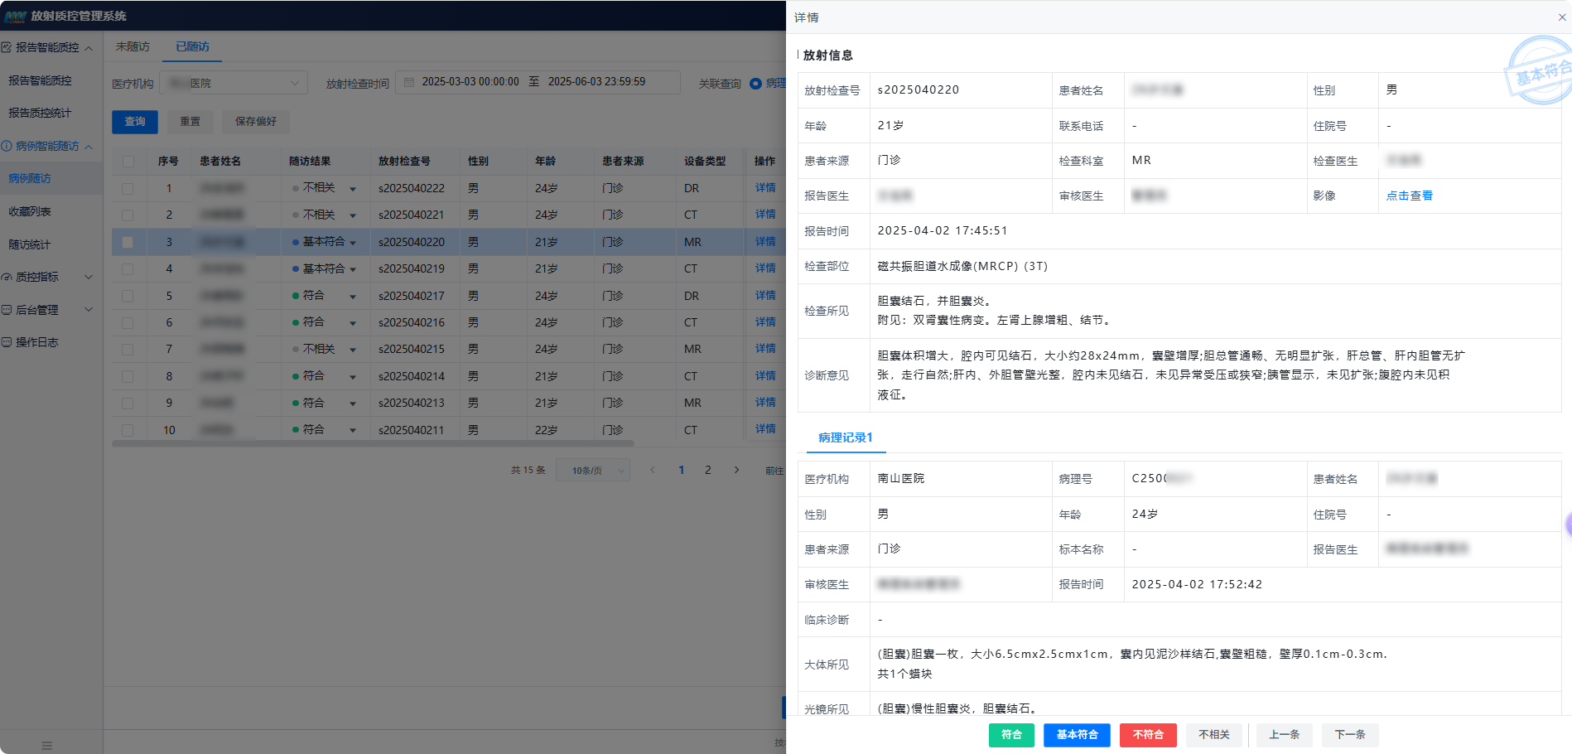
Task: Click the previous page arrow in pagination
Action: click(653, 470)
